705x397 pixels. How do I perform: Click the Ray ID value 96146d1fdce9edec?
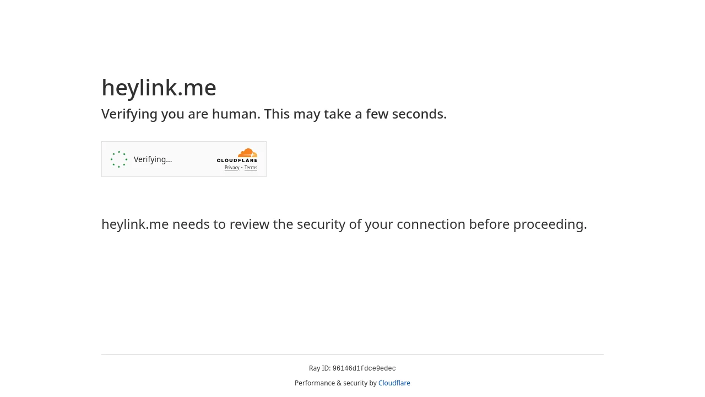(x=364, y=368)
